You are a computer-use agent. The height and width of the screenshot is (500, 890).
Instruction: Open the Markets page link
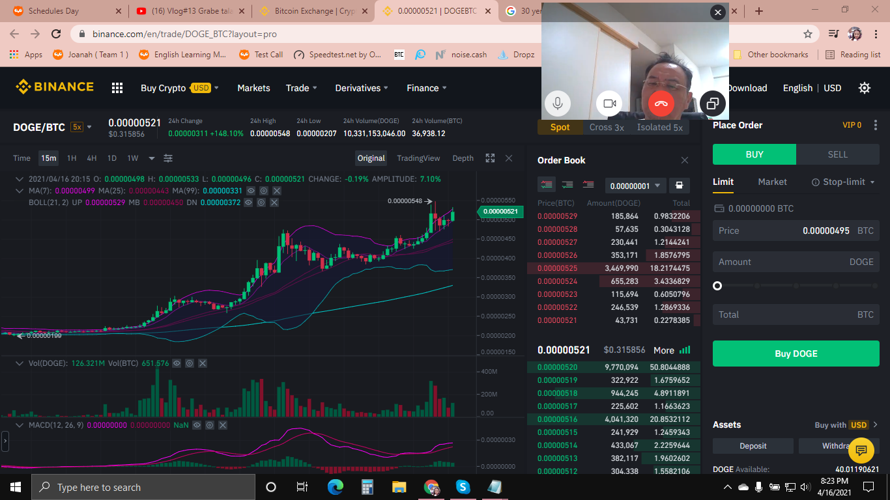point(253,88)
